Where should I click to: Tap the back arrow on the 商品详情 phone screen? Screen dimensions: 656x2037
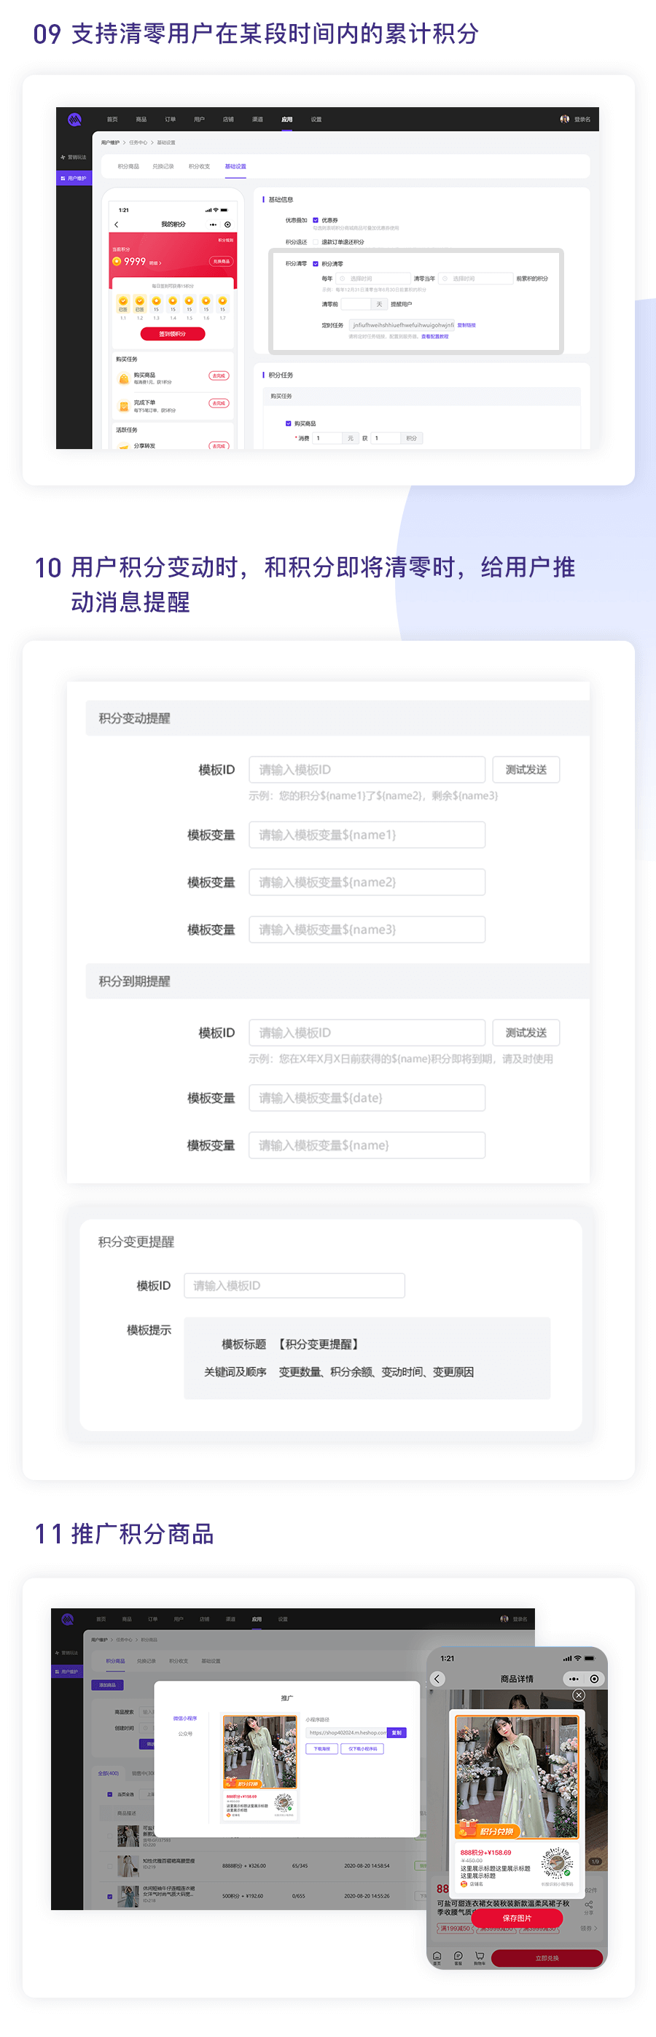point(437,1678)
